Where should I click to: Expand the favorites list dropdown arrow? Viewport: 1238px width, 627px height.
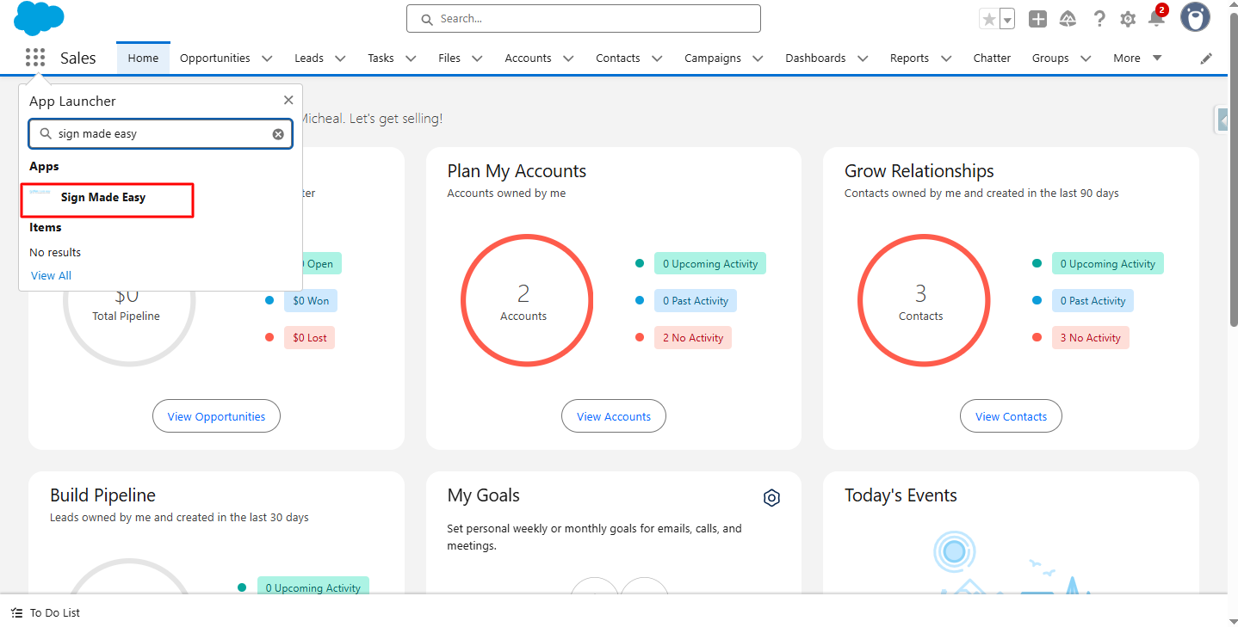click(1007, 19)
